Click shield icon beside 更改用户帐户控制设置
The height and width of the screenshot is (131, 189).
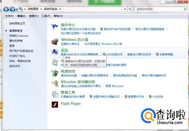click(102, 29)
